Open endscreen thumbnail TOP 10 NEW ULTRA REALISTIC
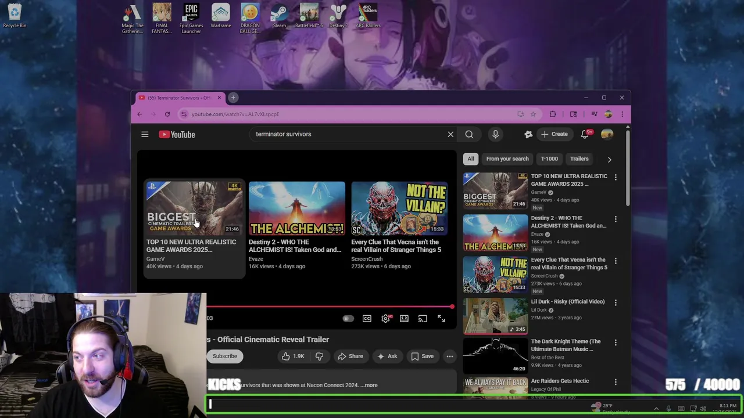744x418 pixels. coord(194,208)
